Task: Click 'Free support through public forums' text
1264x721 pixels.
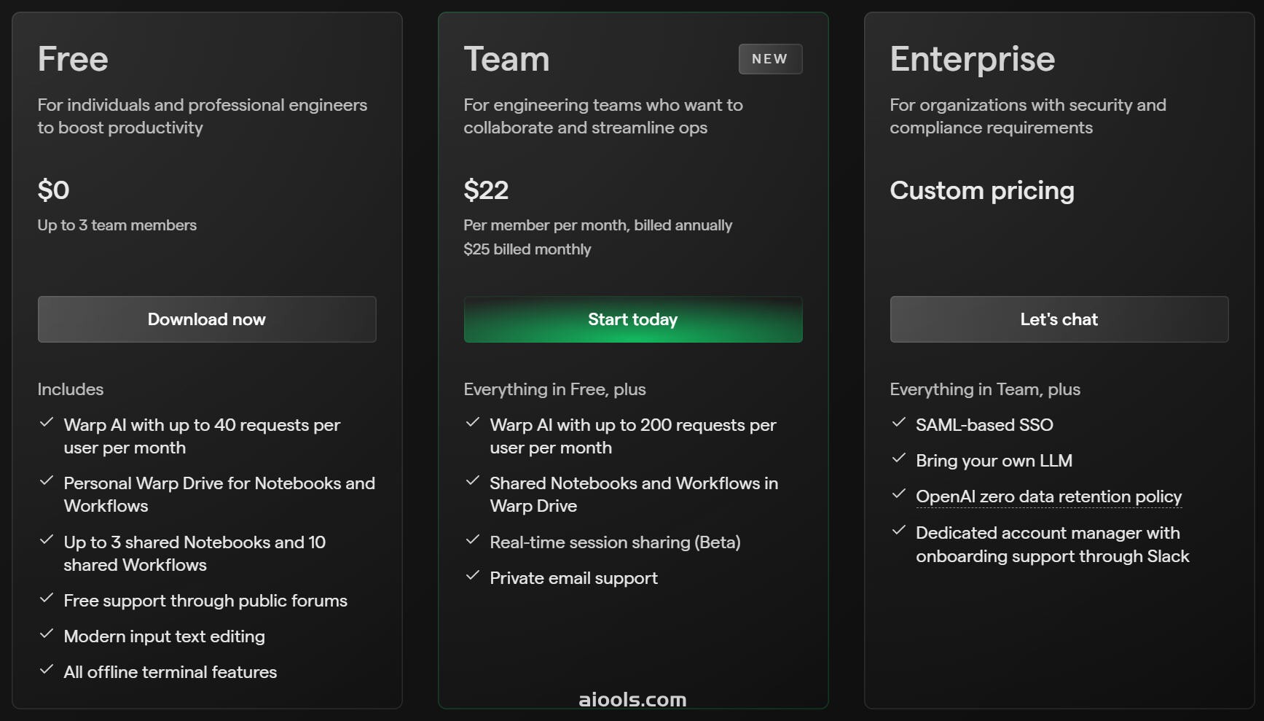Action: click(x=205, y=601)
